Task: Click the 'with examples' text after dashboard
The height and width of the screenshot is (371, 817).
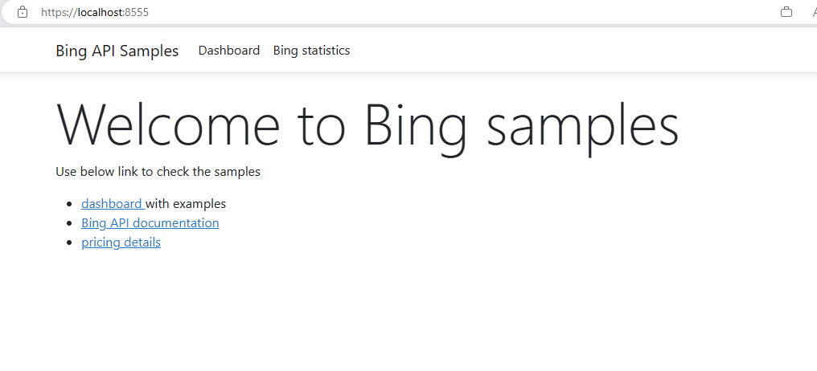Action: click(x=186, y=203)
